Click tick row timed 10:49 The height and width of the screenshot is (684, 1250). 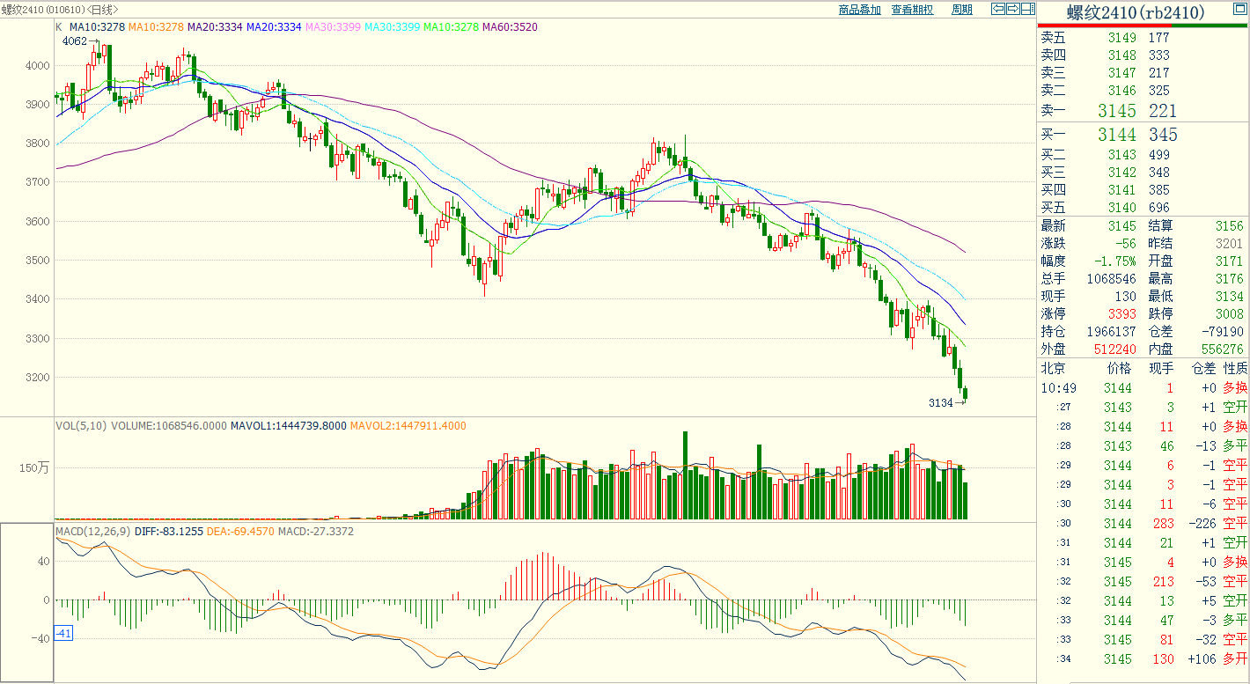(1143, 387)
